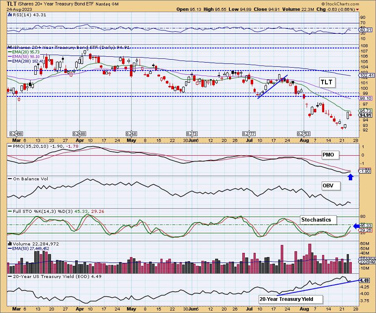The height and width of the screenshot is (313, 376).
Task: Click the 45.33 stochastic axis tag
Action: pos(366,225)
